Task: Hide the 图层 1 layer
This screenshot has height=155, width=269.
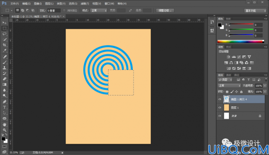Action: point(220,108)
